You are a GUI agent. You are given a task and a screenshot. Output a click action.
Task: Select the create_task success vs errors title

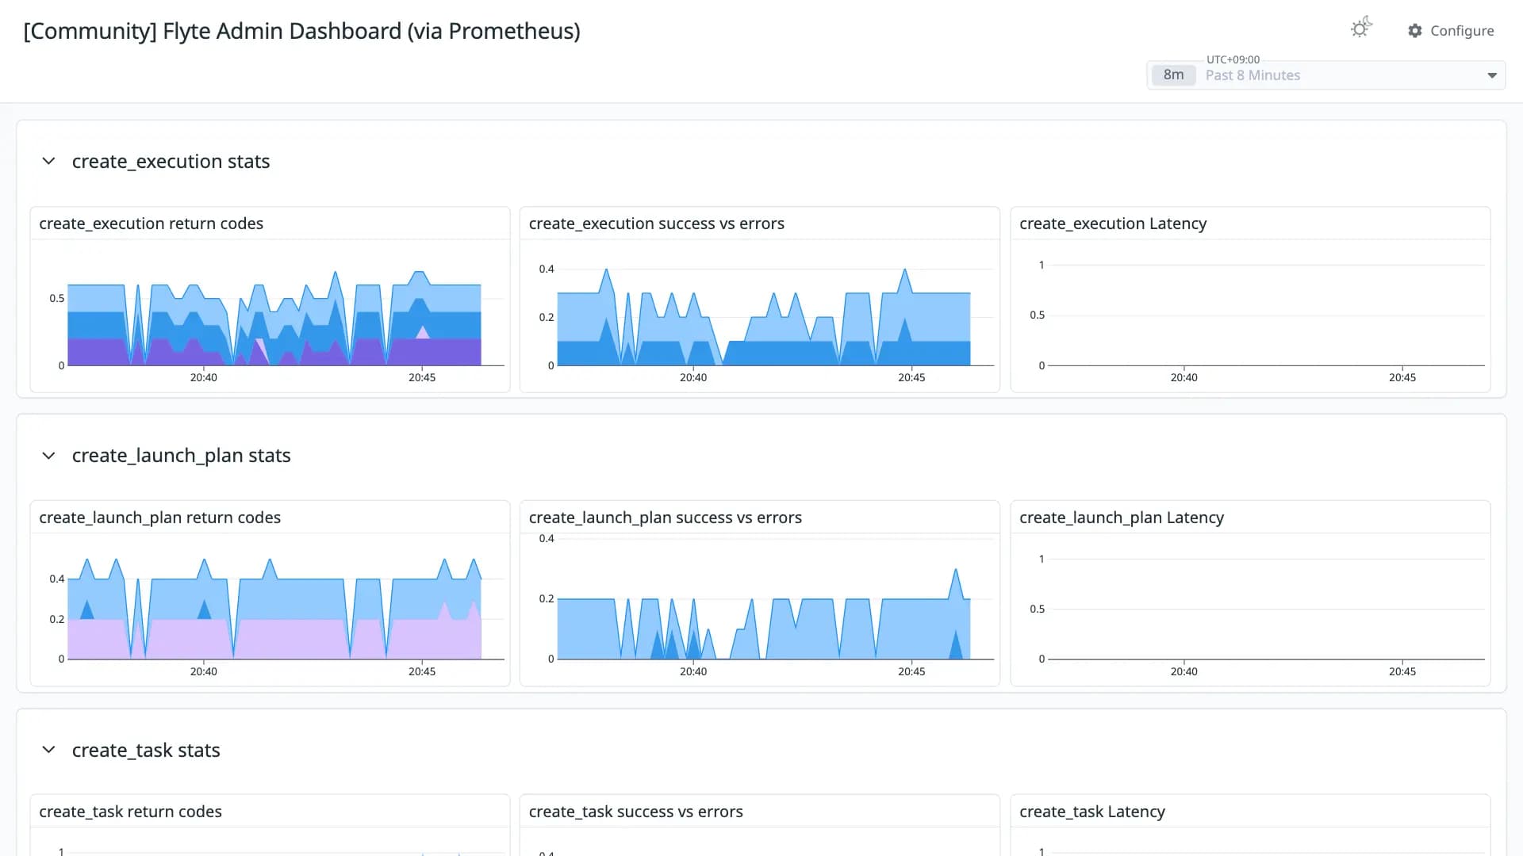pos(636,812)
